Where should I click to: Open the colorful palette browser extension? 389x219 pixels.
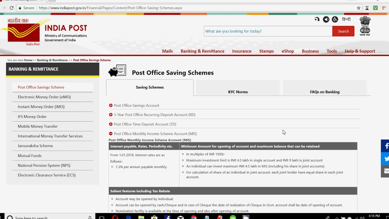point(367,8)
